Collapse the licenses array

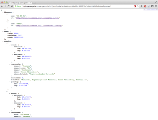tap(3, 12)
